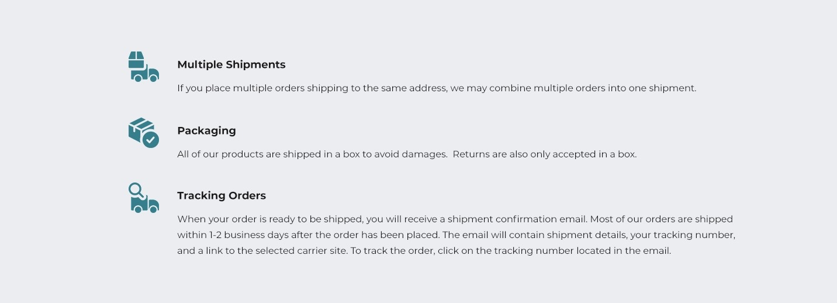Viewport: 837px width, 303px height.
Task: Click the checkmark badge on the Packaging icon
Action: [151, 140]
